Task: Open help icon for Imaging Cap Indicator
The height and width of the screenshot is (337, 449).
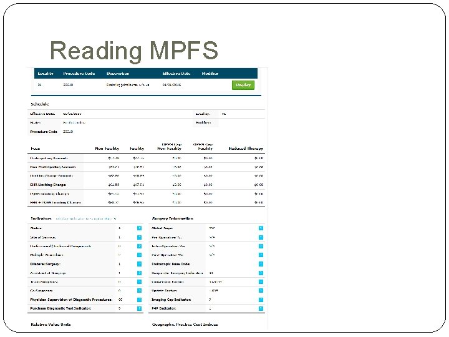Action: 261,300
